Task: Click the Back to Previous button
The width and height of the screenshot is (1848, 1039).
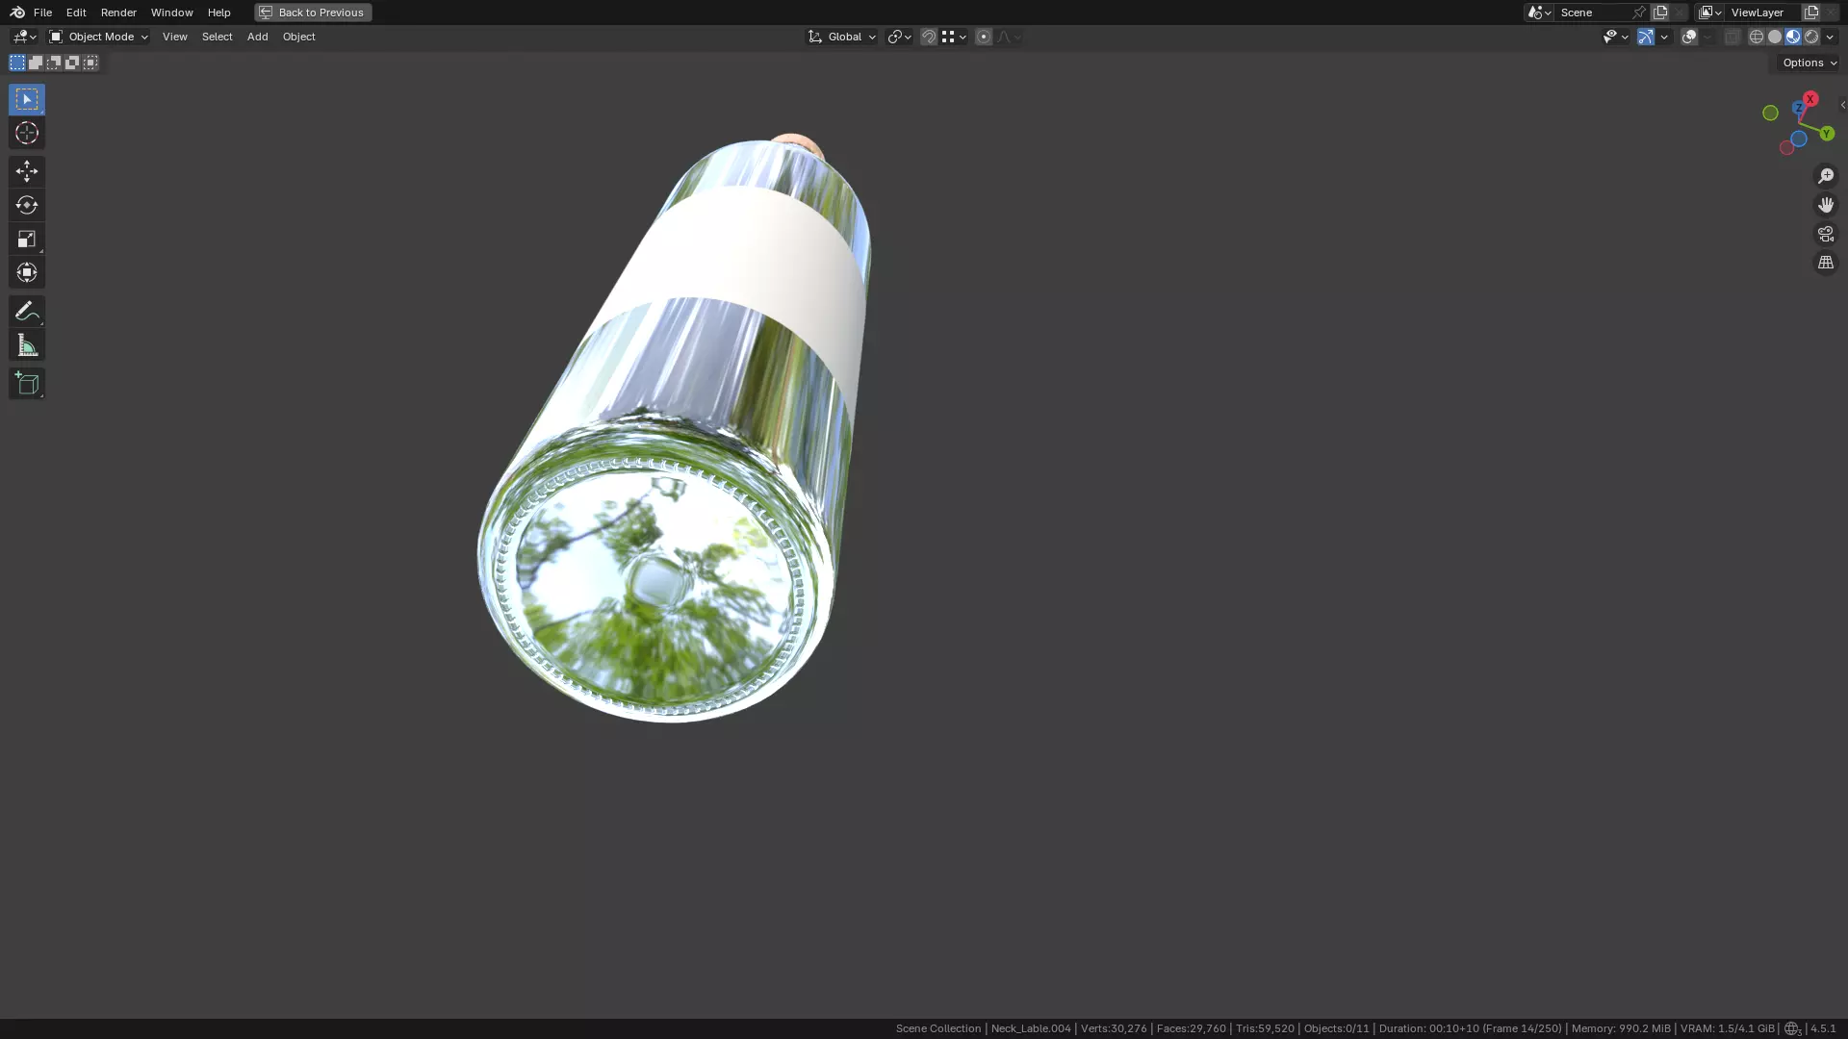Action: pyautogui.click(x=313, y=13)
